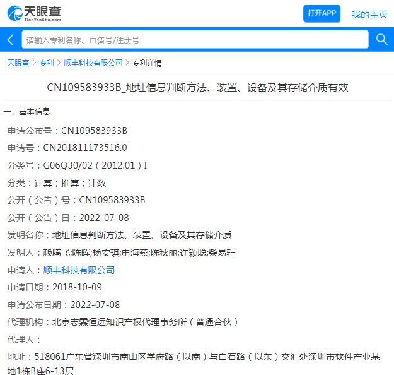Open 顺丰科技有限公司 breadcrumb link
The height and width of the screenshot is (375, 394).
coord(93,63)
